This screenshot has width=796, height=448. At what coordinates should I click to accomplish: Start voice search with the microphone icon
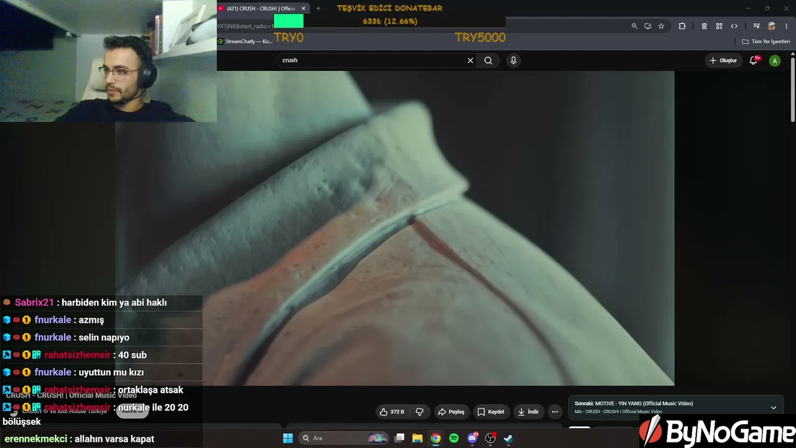pyautogui.click(x=513, y=60)
